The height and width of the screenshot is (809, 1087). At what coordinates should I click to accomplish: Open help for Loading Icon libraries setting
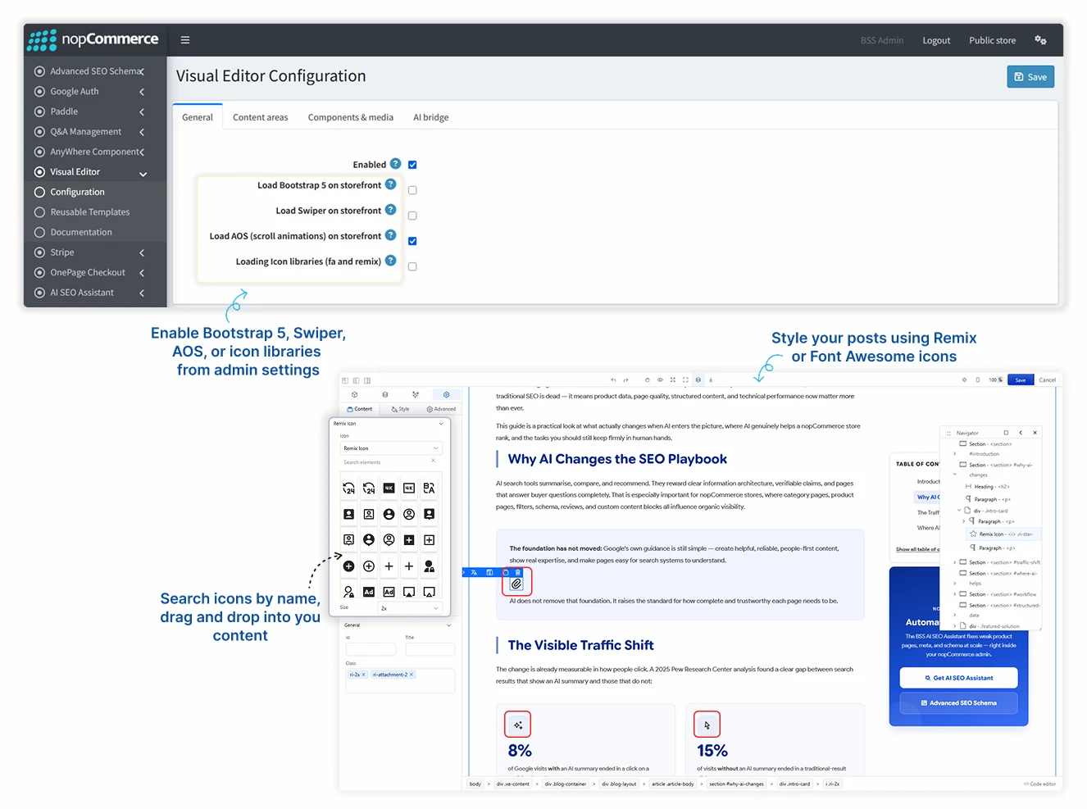click(x=391, y=261)
